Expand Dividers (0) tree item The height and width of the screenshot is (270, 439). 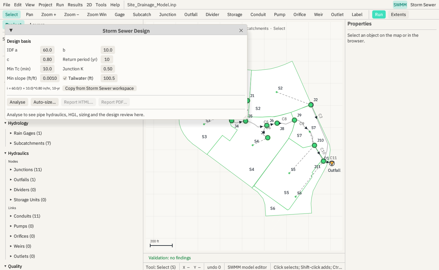pyautogui.click(x=11, y=190)
